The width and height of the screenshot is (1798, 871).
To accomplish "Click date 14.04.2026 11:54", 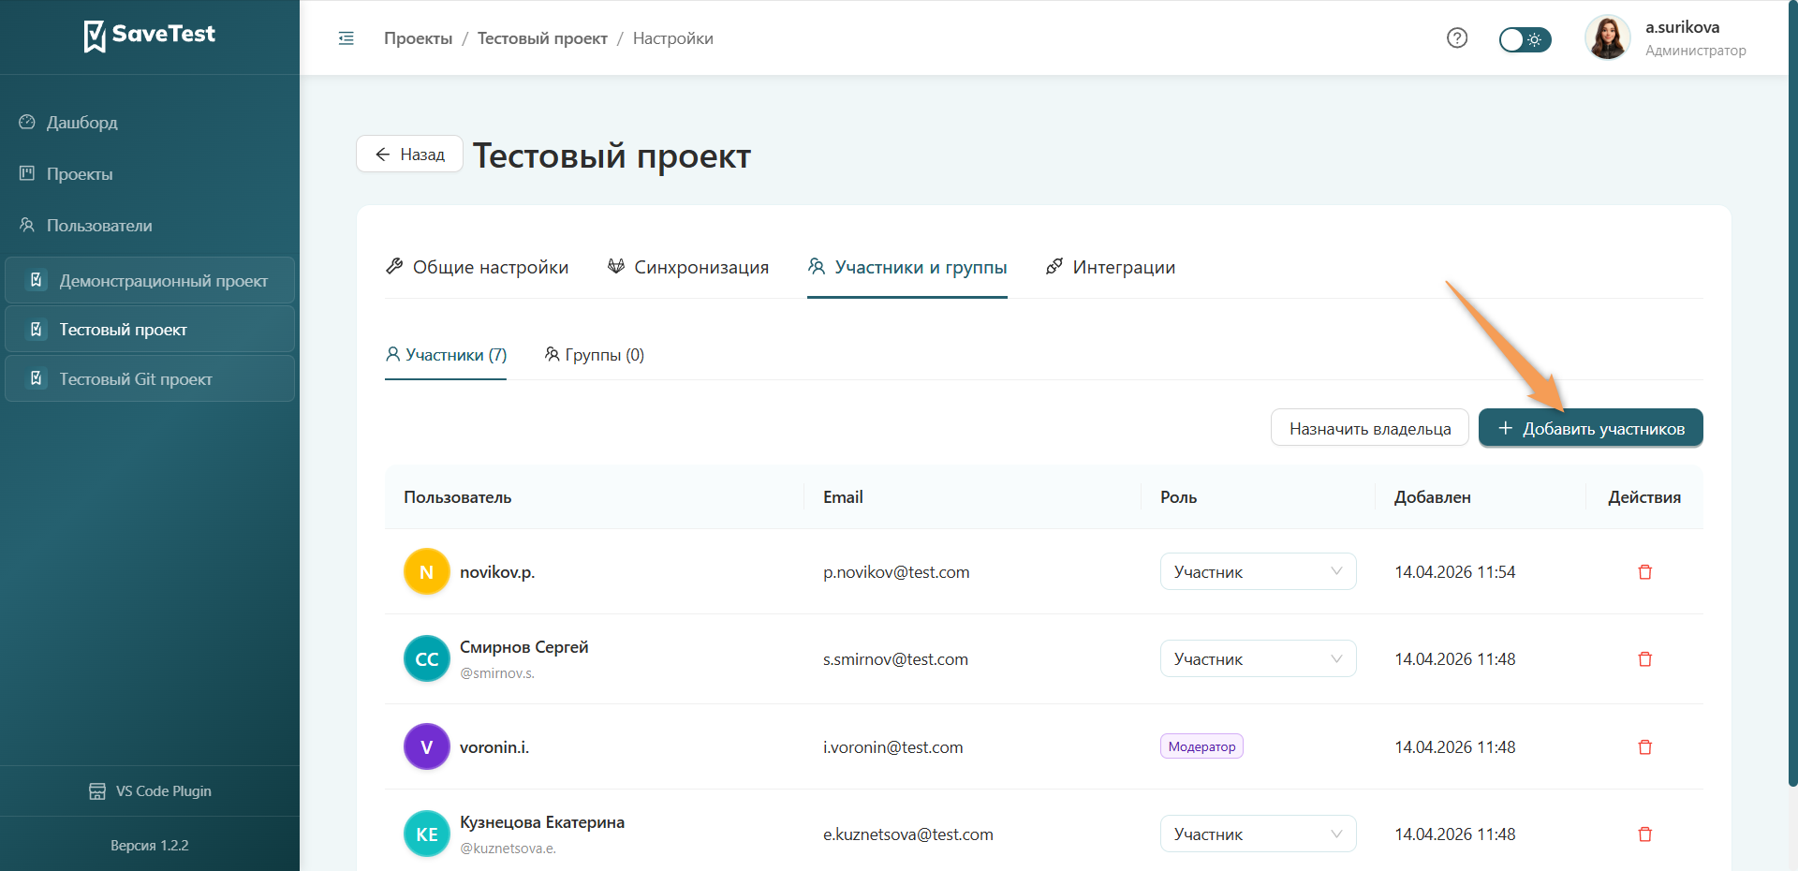I will (x=1454, y=572).
